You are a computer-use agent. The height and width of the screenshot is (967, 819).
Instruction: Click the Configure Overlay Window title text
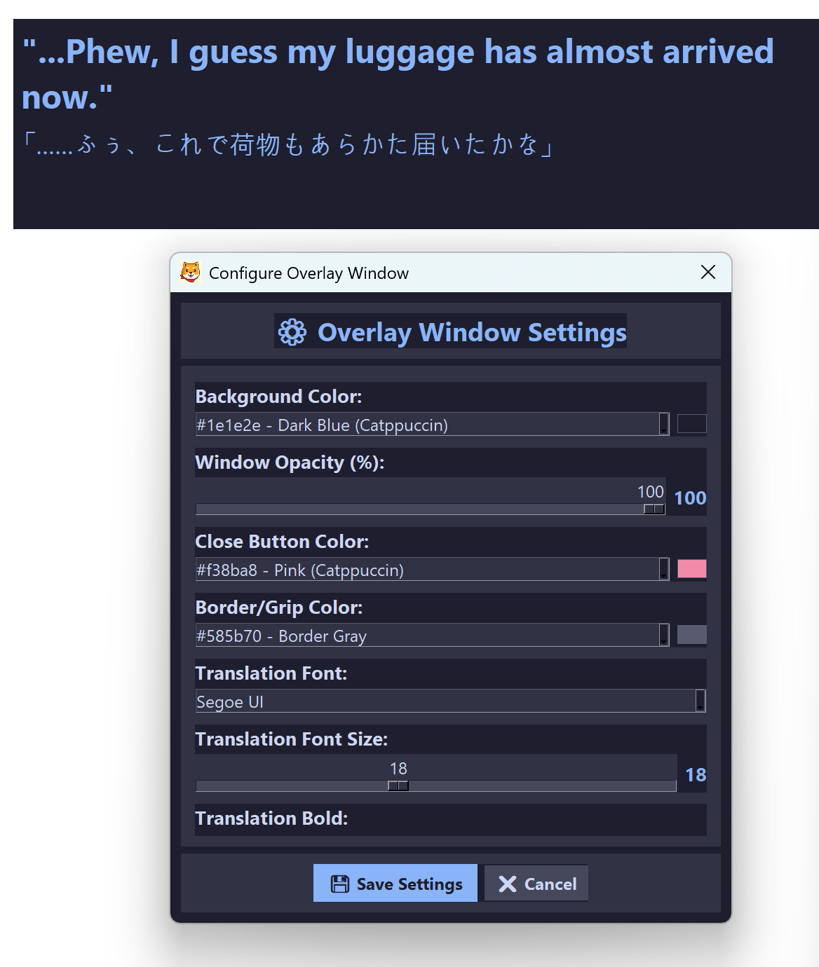[309, 273]
